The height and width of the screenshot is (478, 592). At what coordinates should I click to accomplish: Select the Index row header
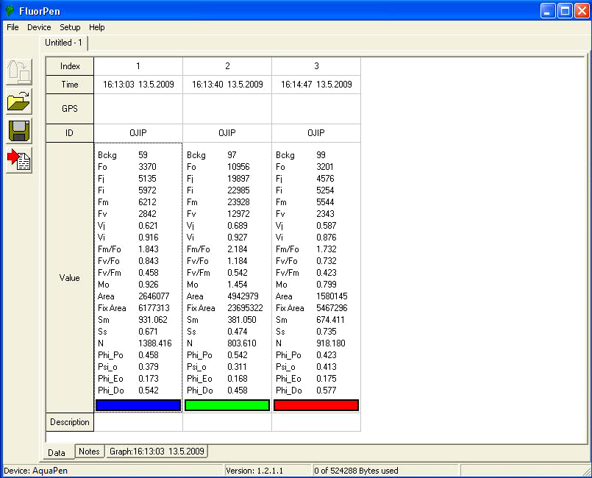click(70, 66)
